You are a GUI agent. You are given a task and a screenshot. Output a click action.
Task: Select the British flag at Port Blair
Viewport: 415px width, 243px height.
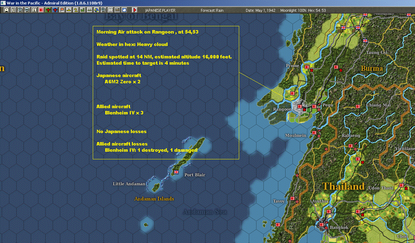(176, 172)
